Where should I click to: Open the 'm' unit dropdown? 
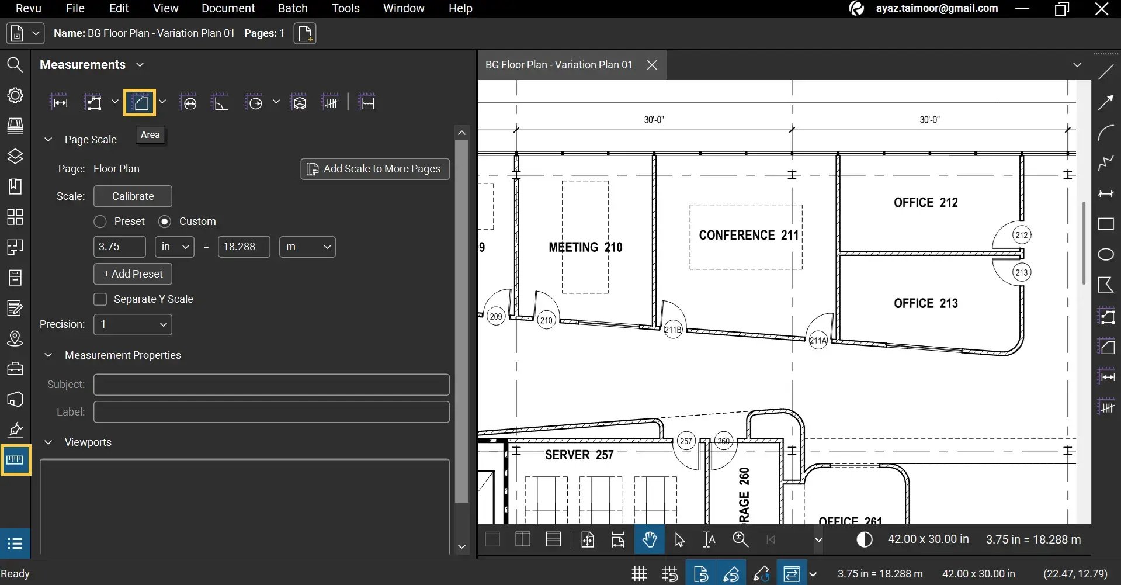[x=307, y=247]
